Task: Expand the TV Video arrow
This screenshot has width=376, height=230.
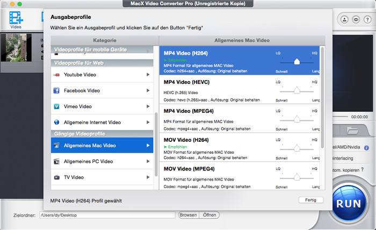Action: click(x=148, y=177)
